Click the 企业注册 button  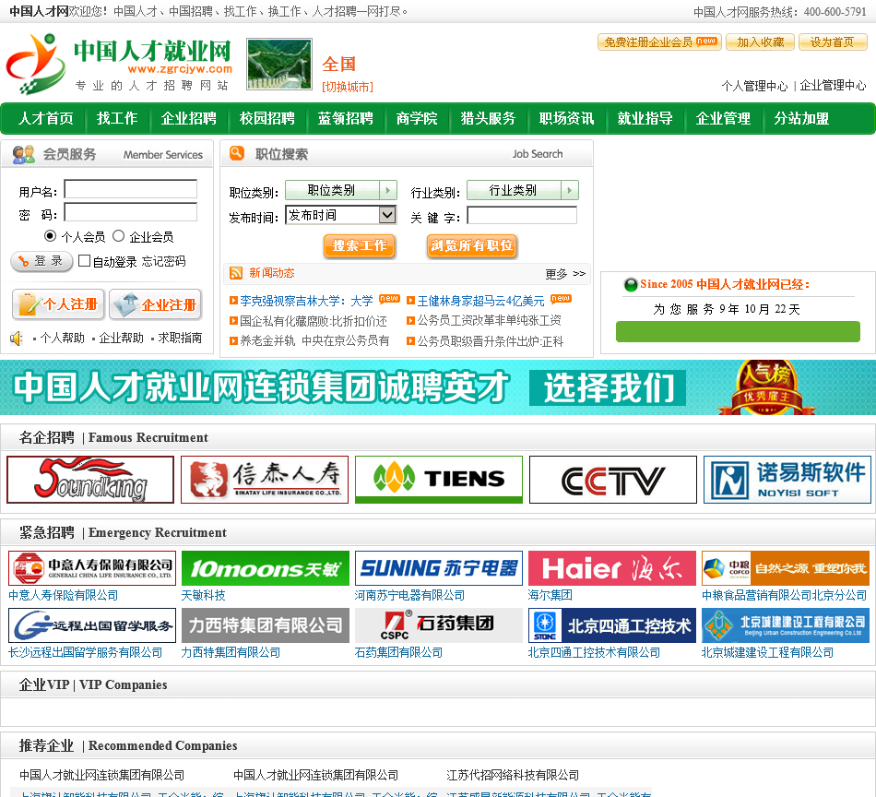155,304
